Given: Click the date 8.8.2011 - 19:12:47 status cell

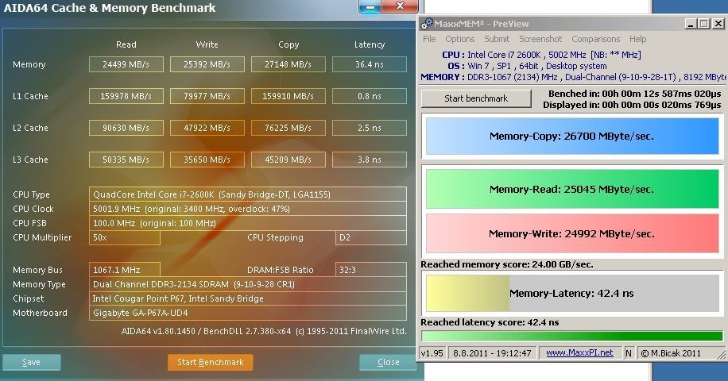Looking at the screenshot, I should click(492, 352).
